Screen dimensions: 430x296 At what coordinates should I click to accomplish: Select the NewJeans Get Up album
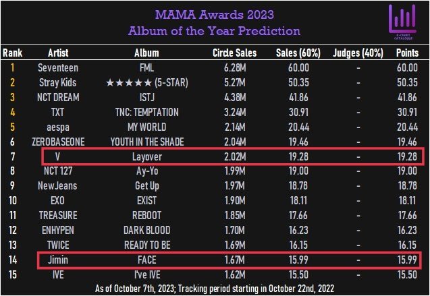146,186
